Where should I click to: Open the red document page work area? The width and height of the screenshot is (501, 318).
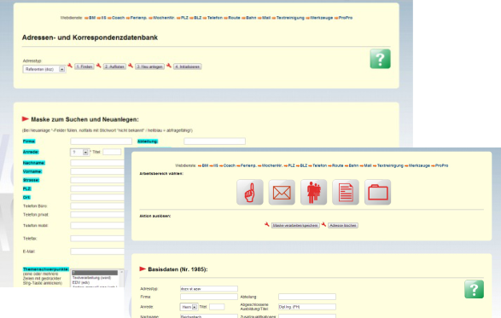[346, 192]
